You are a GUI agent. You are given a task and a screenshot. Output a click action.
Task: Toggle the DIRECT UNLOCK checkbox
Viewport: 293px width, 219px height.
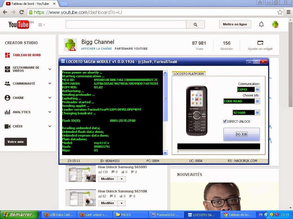click(225, 121)
